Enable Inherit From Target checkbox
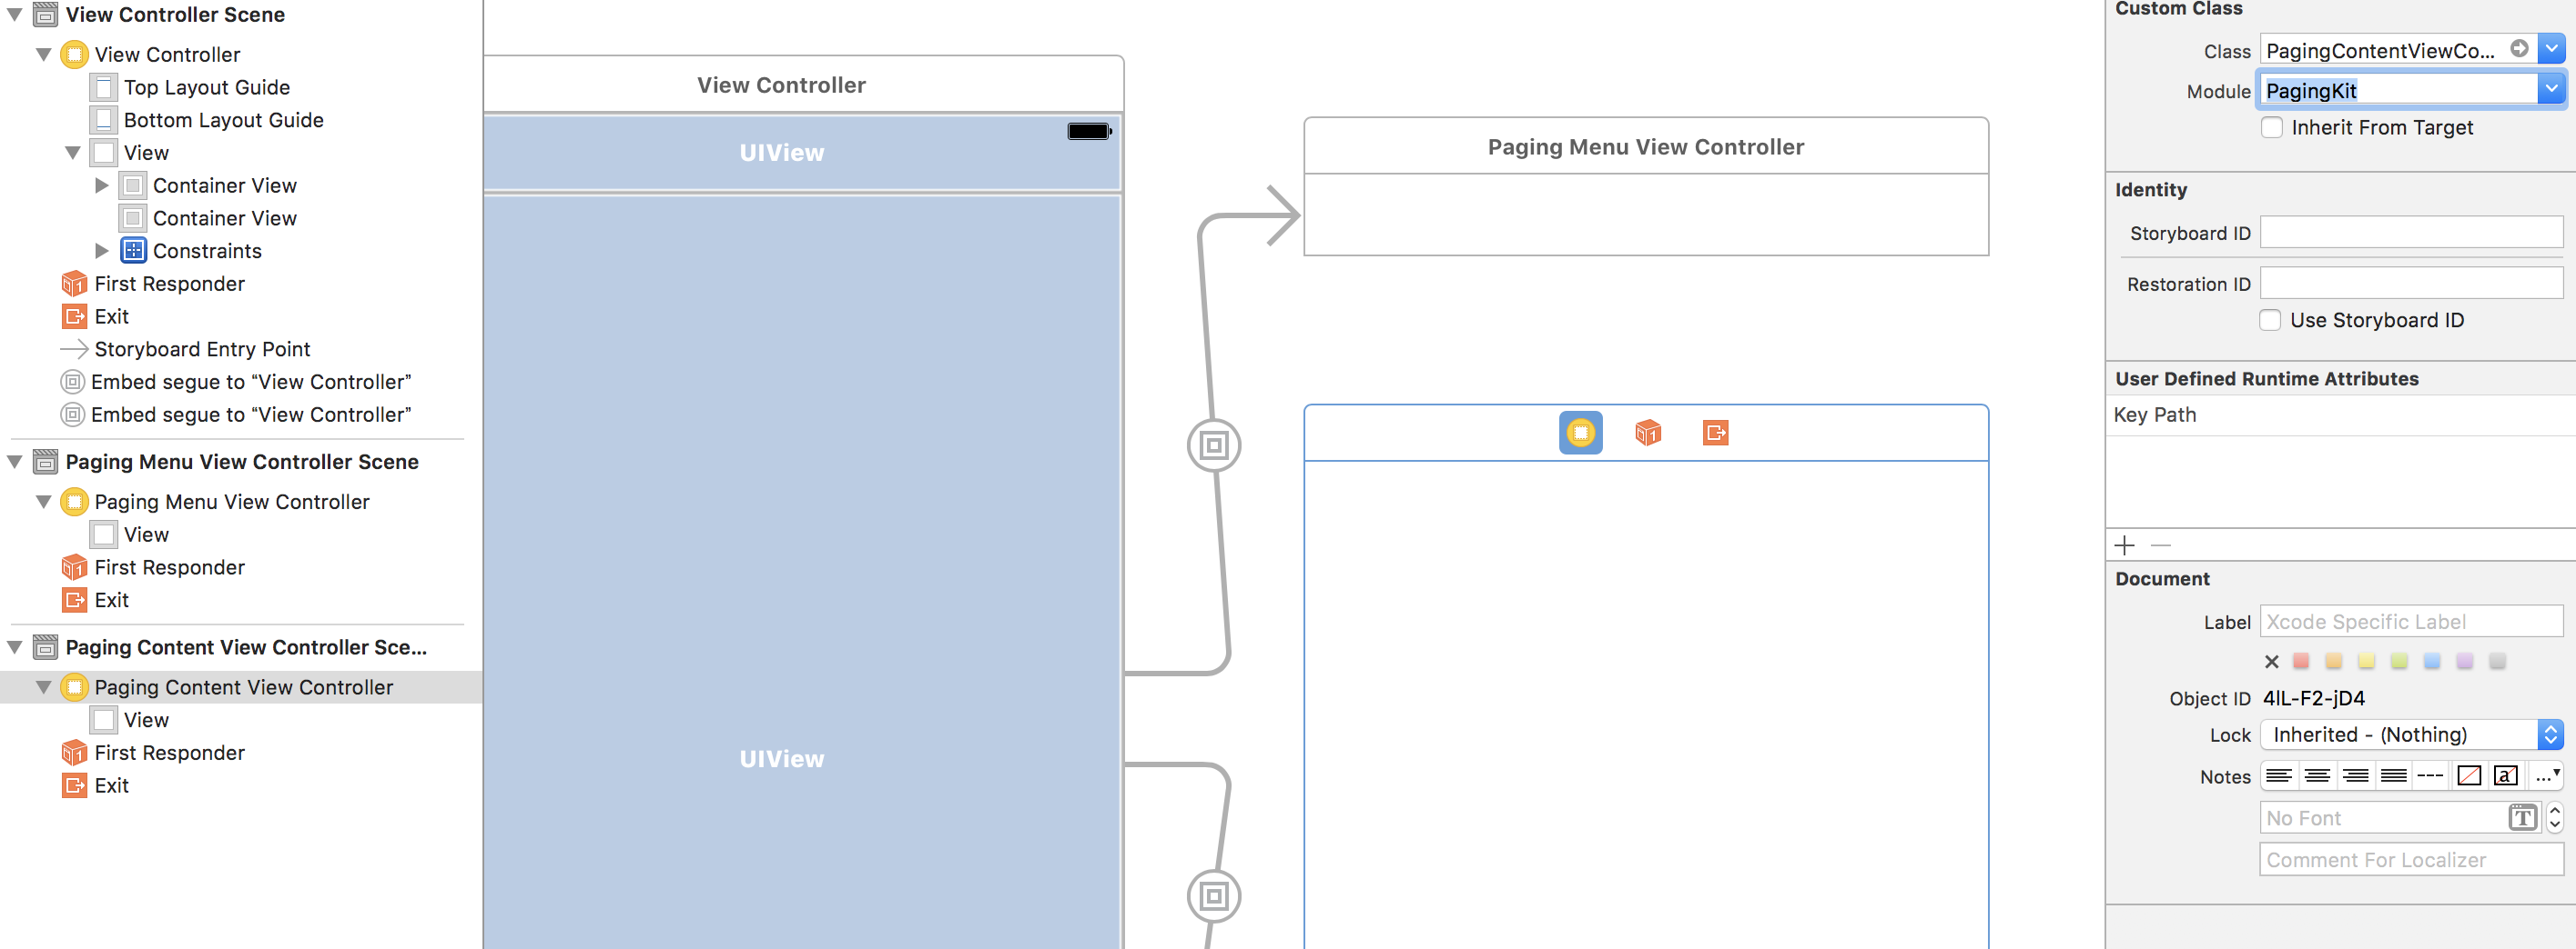Image resolution: width=2576 pixels, height=949 pixels. tap(2272, 127)
